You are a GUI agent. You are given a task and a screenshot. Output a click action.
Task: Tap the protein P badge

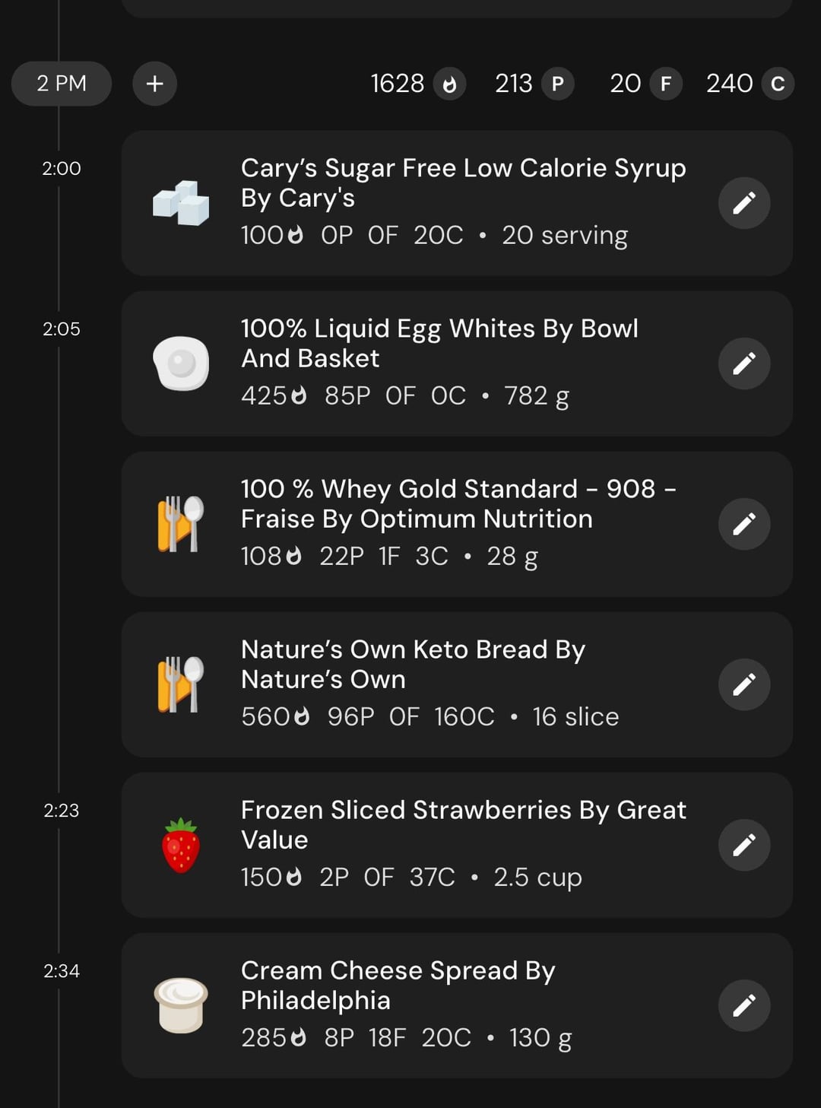tap(557, 84)
